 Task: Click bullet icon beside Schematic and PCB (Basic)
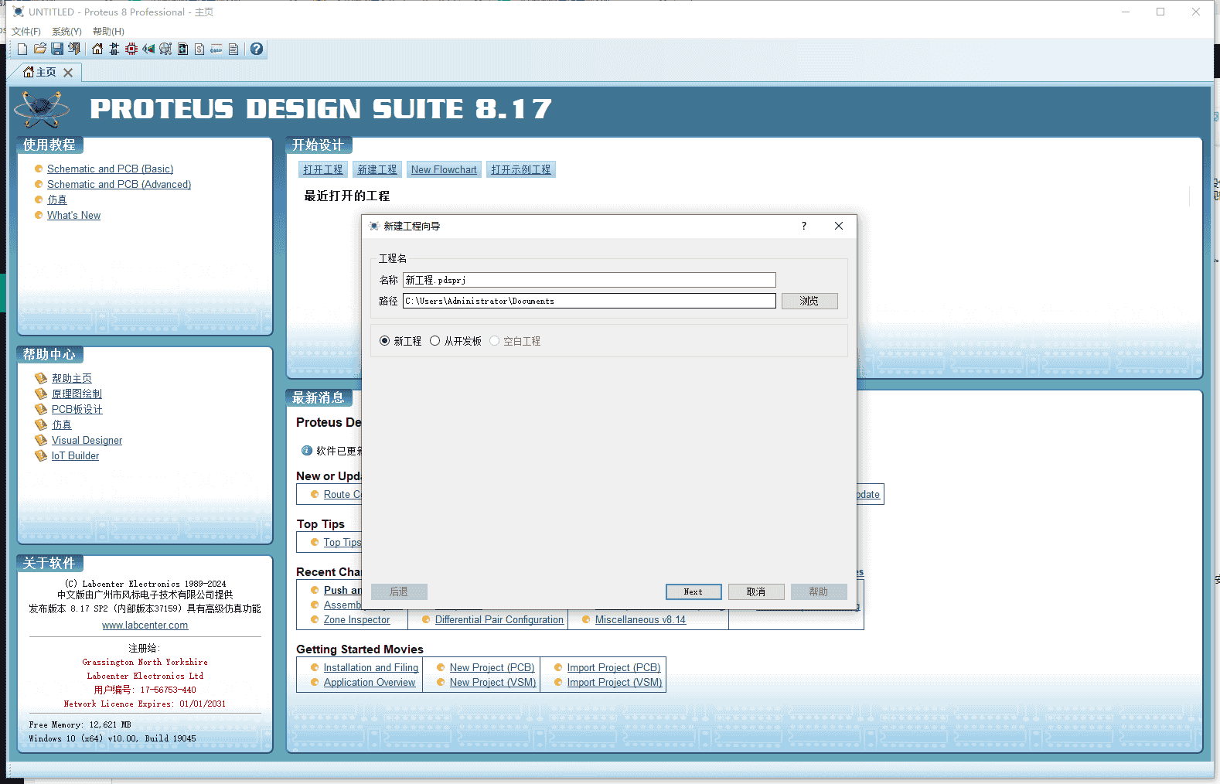(x=39, y=169)
